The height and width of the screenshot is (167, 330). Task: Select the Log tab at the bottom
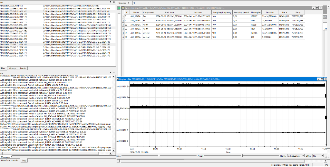pos(24,160)
